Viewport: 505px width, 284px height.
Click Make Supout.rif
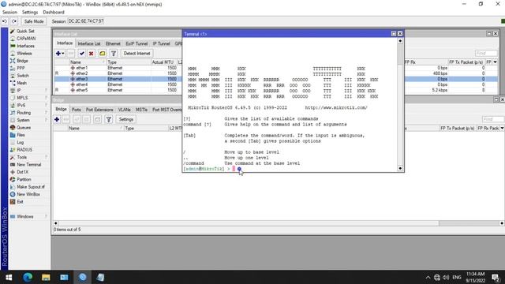[31, 187]
